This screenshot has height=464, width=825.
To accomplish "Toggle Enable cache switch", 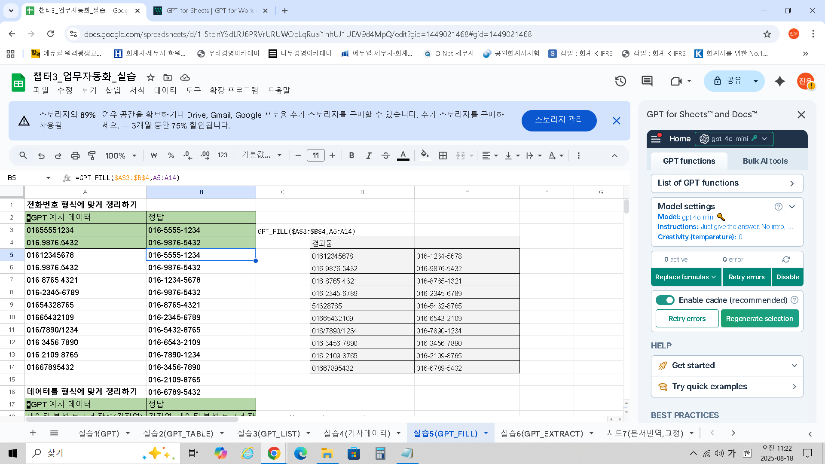I will (665, 300).
